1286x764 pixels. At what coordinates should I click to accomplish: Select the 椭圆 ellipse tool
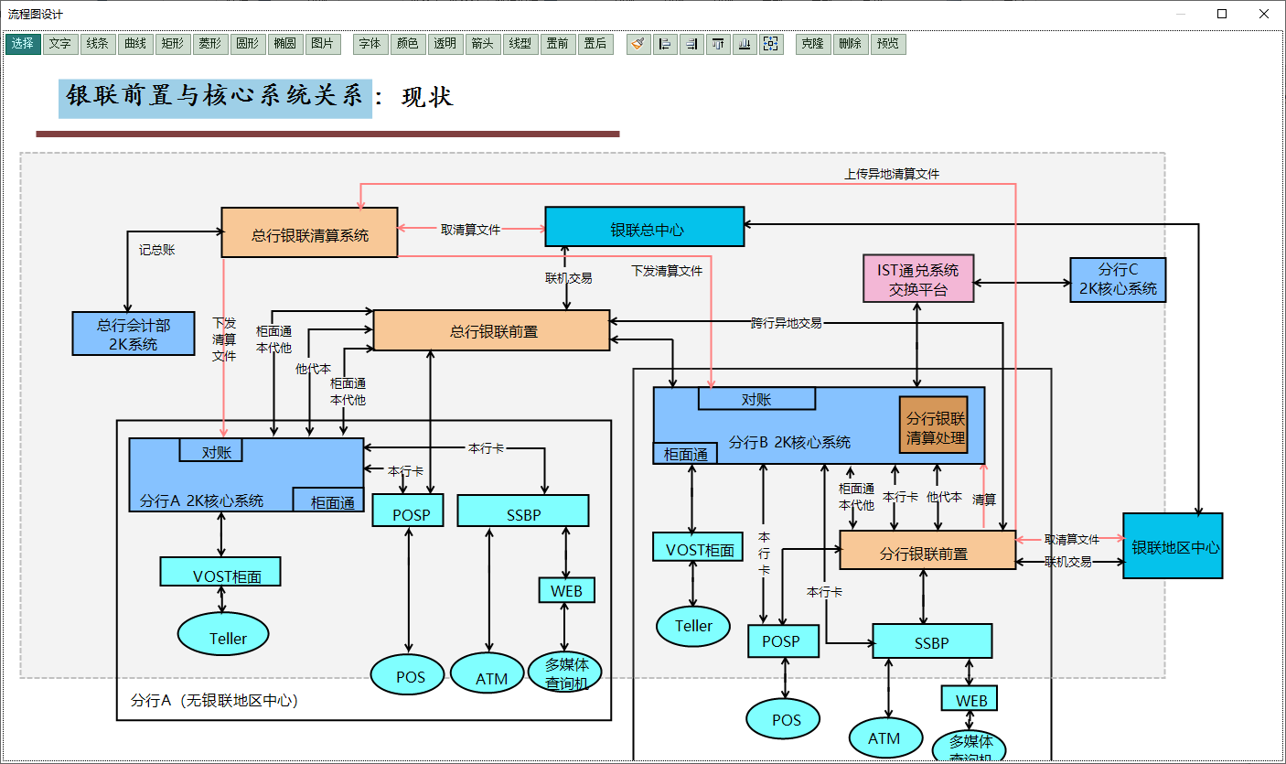click(284, 44)
